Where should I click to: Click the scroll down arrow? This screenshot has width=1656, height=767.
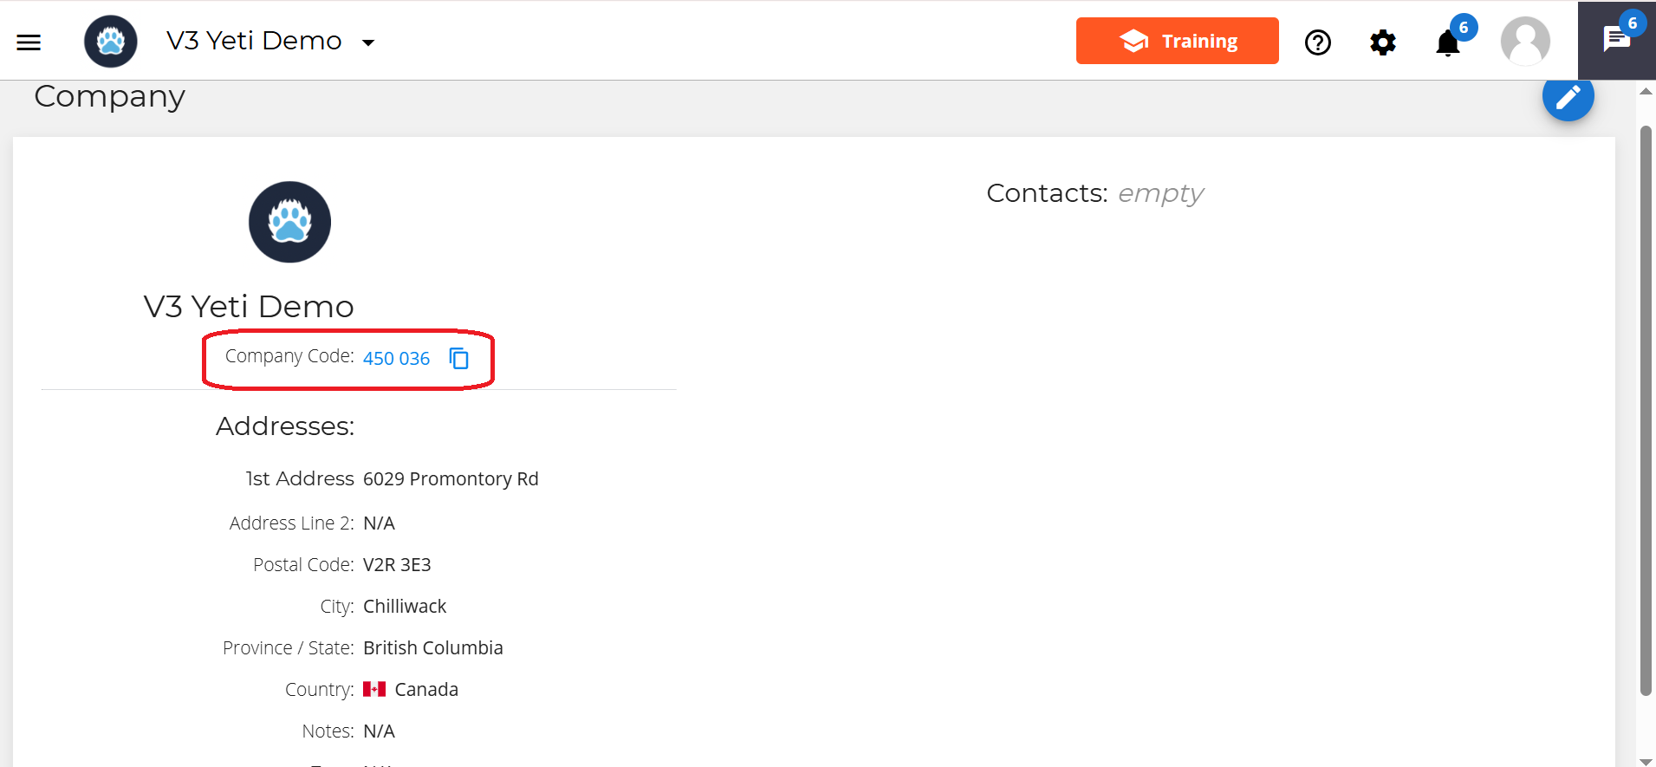click(1646, 761)
